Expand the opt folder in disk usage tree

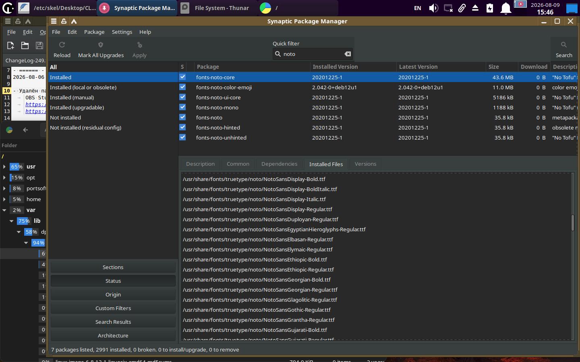[x=4, y=177]
